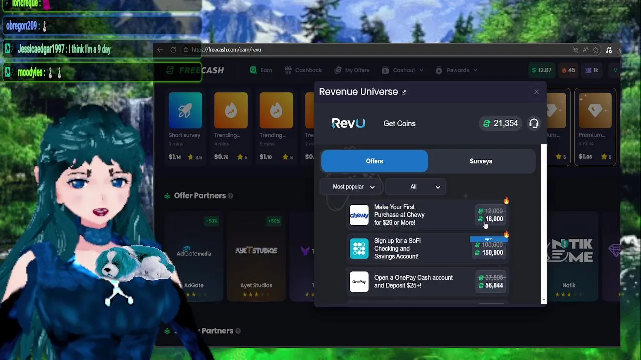Image resolution: width=641 pixels, height=360 pixels.
Task: Open the Short survey rocket card
Action: coord(185,127)
